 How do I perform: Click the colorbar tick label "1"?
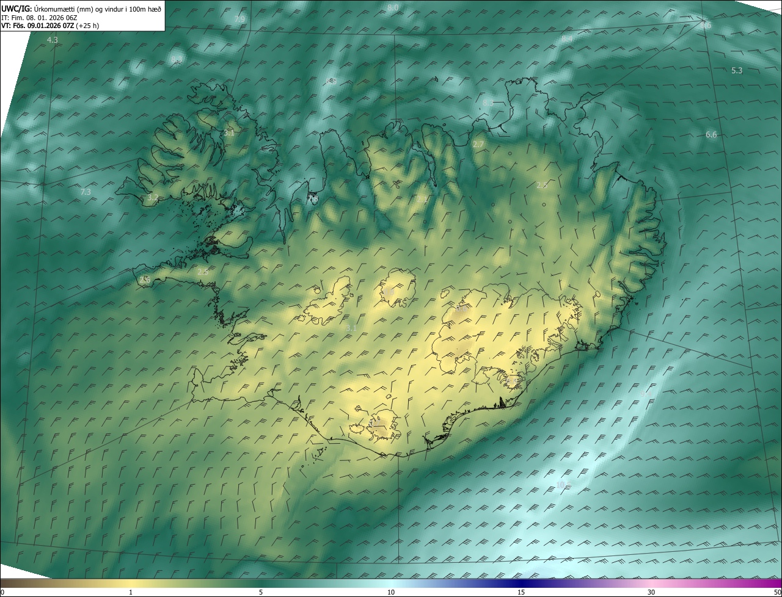[131, 592]
